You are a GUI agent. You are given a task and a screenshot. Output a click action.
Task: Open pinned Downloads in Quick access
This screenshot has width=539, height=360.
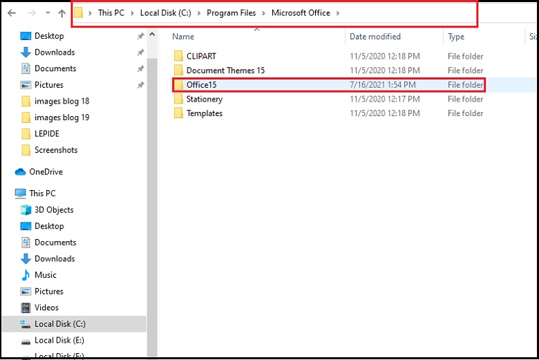click(x=55, y=53)
